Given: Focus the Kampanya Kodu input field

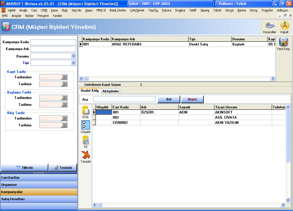Looking at the screenshot, I should click(53, 42).
